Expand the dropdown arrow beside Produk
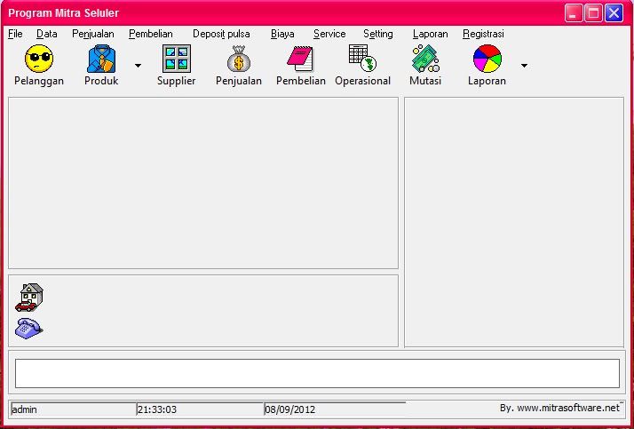Viewport: 634px width, 429px height. pos(138,66)
